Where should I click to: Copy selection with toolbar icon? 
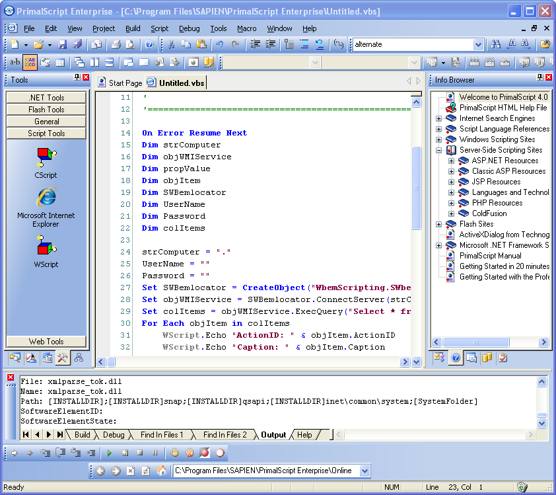click(x=186, y=44)
